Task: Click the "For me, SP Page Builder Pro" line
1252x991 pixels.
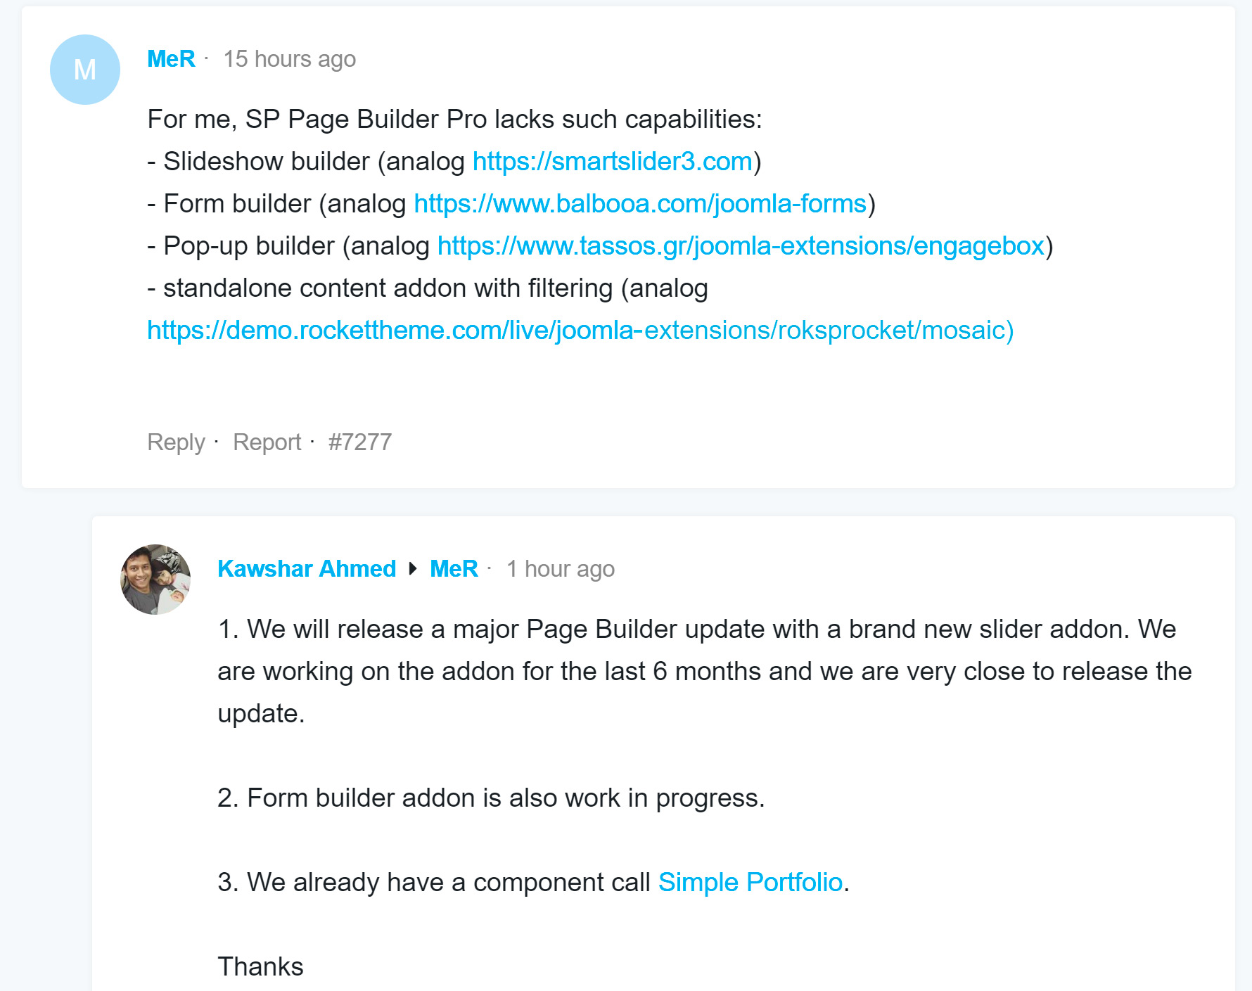Action: tap(454, 119)
